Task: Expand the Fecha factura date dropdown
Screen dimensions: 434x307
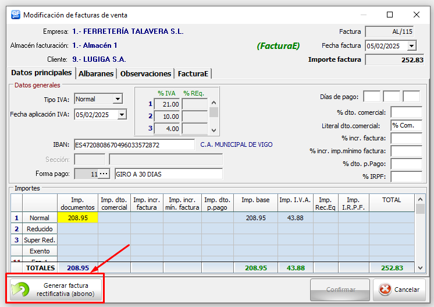Action: coord(411,45)
